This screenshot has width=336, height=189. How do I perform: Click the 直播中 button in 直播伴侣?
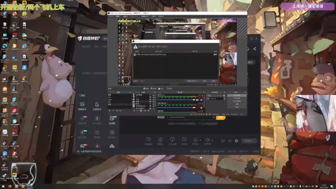coord(249,141)
